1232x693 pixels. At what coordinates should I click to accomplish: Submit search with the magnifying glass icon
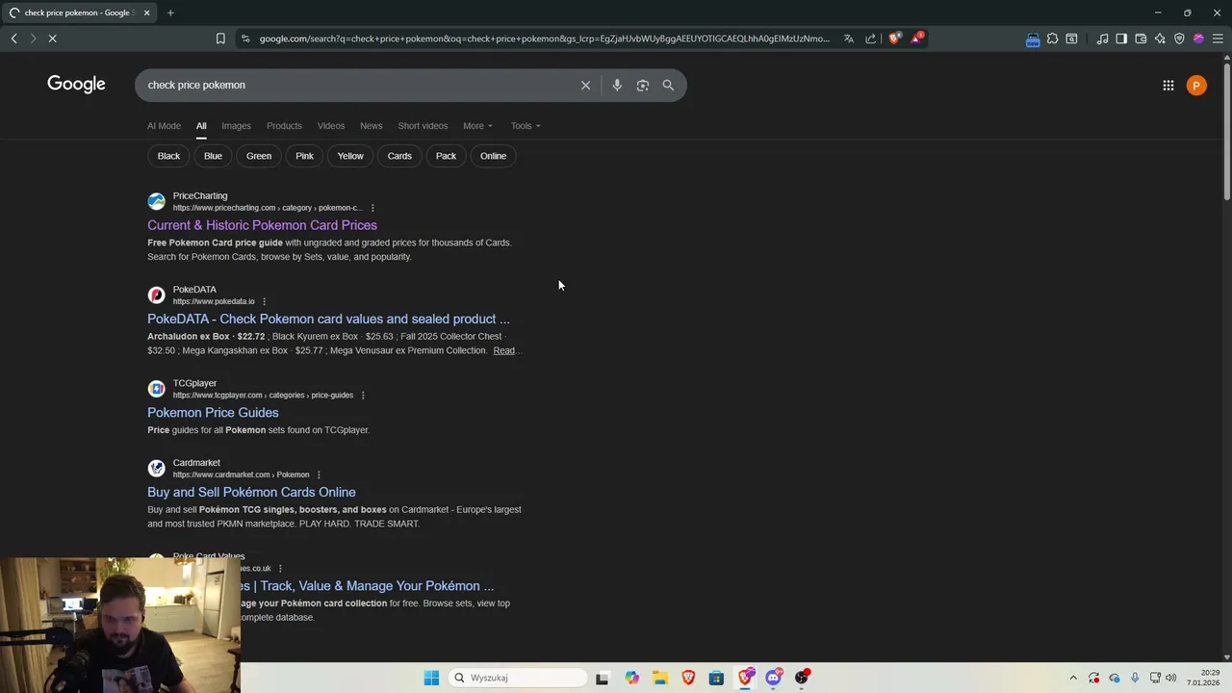[x=668, y=85]
